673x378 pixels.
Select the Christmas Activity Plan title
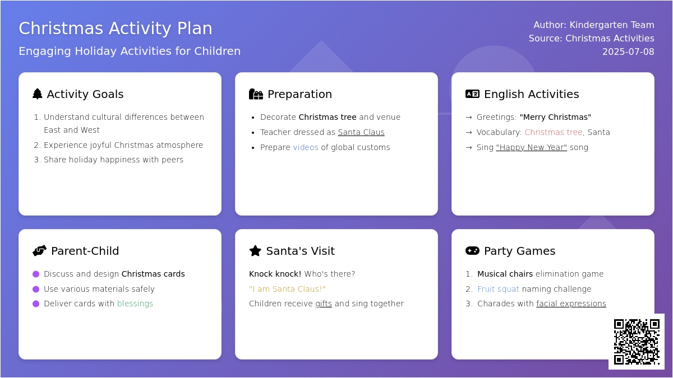116,29
